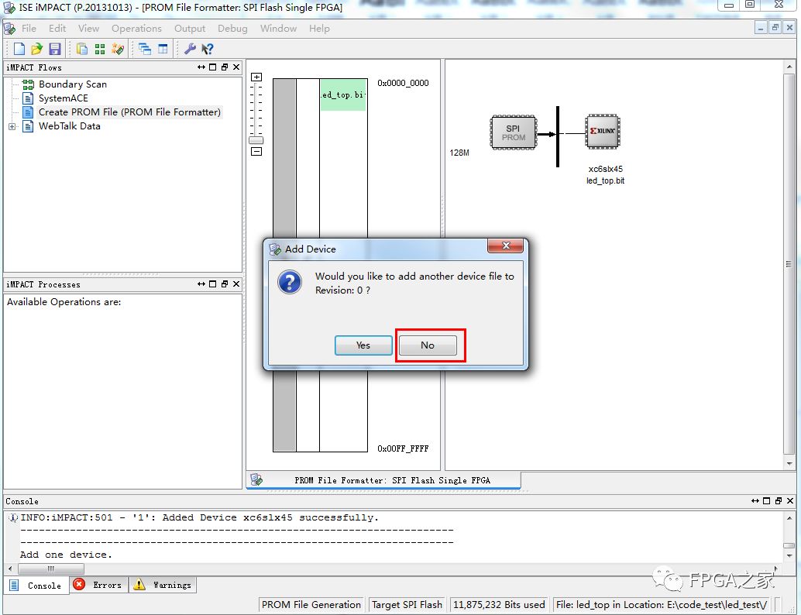Image resolution: width=801 pixels, height=615 pixels.
Task: Switch to the Warnings tab
Action: tap(163, 585)
